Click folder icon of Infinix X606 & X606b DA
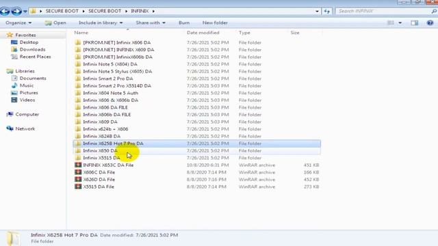The image size is (438, 246). [78, 100]
